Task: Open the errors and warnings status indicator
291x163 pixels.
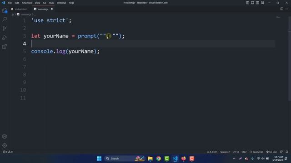Action: pyautogui.click(x=8, y=152)
